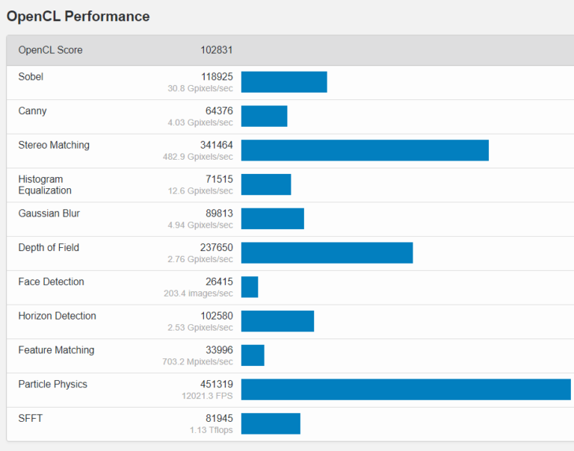Click the Sobel benchmark label
Screen dimensions: 574x451
click(x=31, y=76)
